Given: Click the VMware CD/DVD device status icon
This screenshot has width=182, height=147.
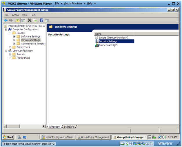Looking at the screenshot, I should [x=126, y=144].
